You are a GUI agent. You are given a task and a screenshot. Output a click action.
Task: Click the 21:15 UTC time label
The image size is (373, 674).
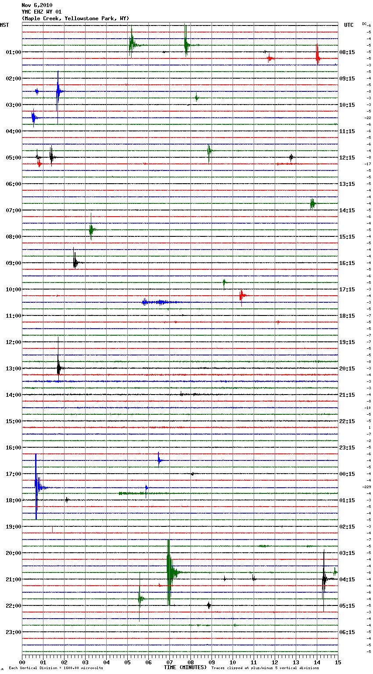pos(347,395)
